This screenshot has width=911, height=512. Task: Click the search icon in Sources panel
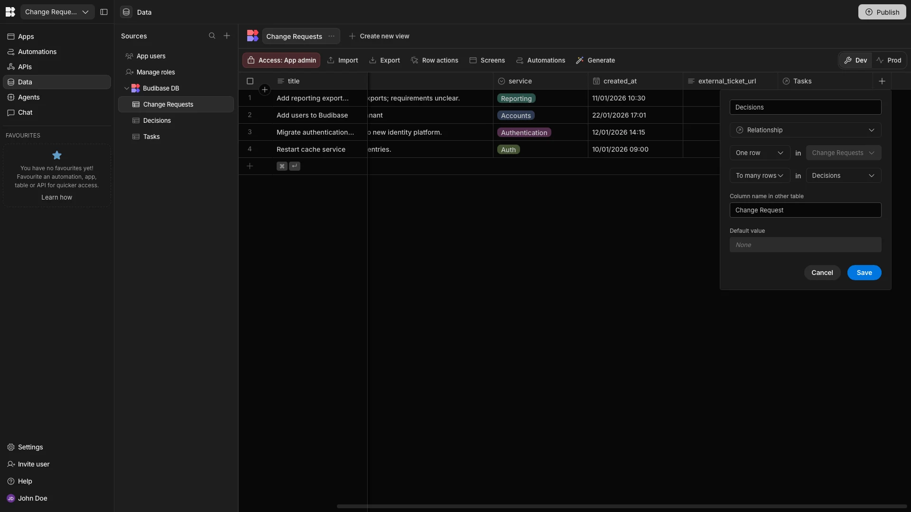coord(212,36)
